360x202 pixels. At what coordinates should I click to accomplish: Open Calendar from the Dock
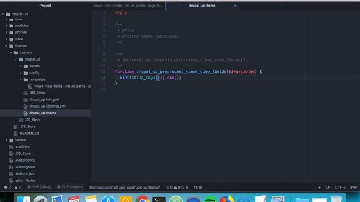[74, 199]
